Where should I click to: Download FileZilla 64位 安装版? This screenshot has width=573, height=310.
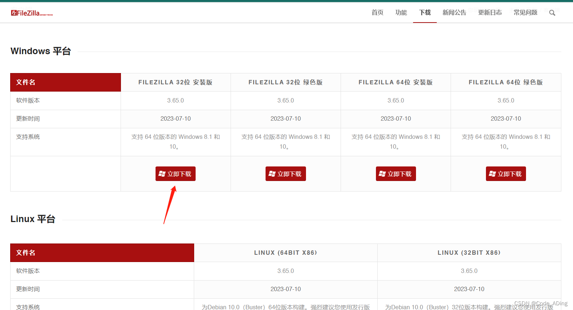click(396, 174)
